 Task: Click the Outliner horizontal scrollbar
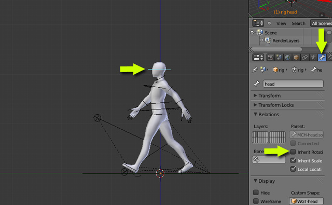[x=276, y=49]
